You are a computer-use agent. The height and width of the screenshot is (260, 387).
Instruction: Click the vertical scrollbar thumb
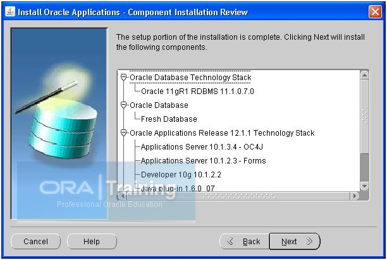364,116
